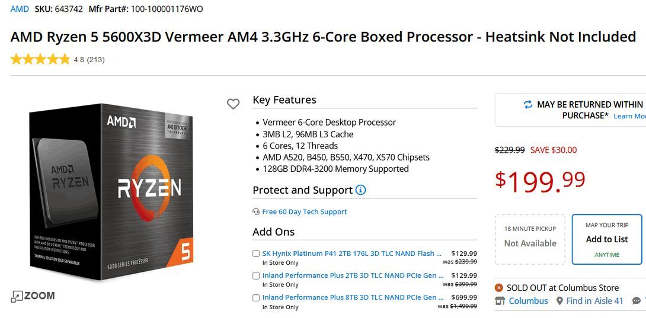Open the AMD brand link
646x318 pixels.
20,9
